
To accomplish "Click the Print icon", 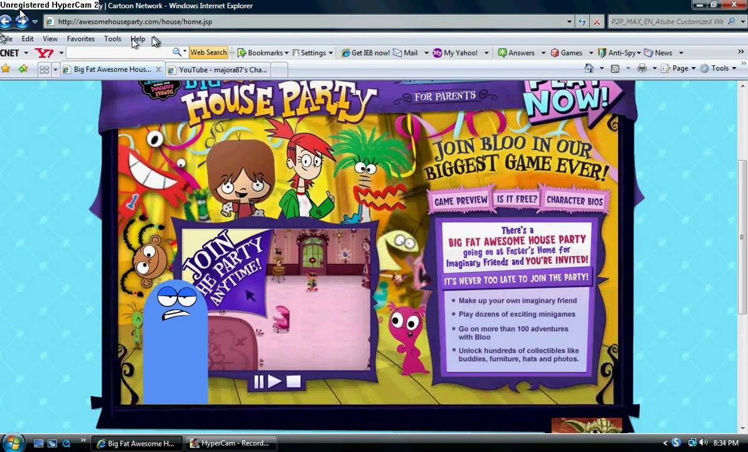I will coord(642,68).
